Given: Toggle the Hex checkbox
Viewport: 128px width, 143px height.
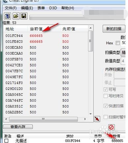Looking at the screenshot, I should pyautogui.click(x=117, y=43).
